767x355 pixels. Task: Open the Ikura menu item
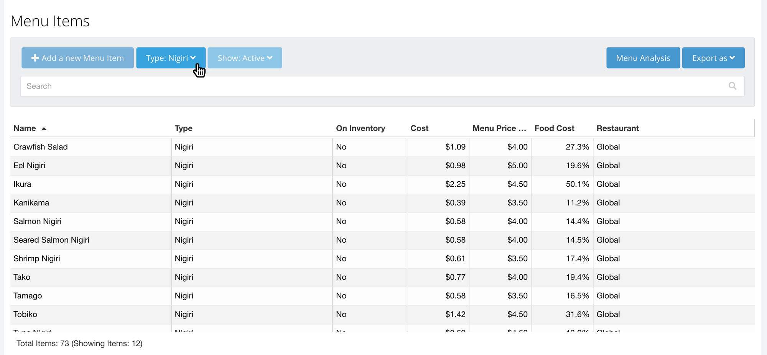click(x=22, y=184)
